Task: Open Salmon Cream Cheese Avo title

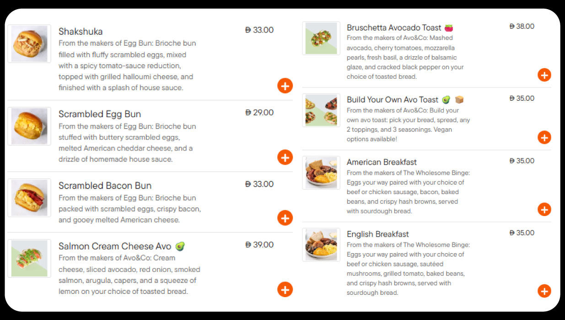Action: pos(115,246)
